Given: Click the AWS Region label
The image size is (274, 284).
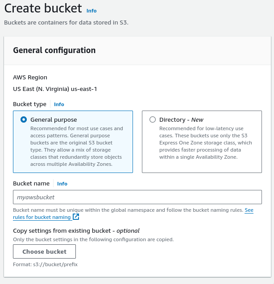Looking at the screenshot, I should tap(30, 78).
